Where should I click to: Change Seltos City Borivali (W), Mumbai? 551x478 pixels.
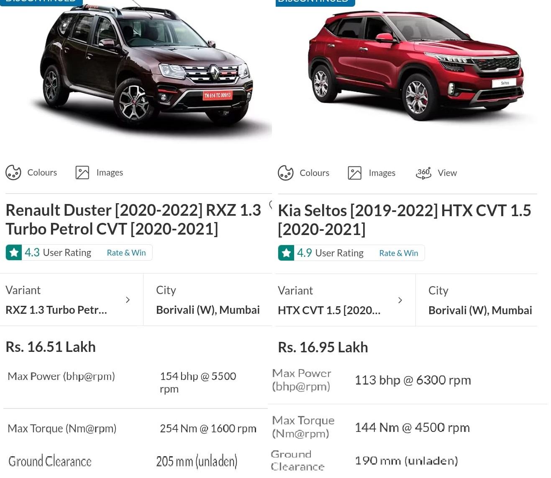[480, 300]
